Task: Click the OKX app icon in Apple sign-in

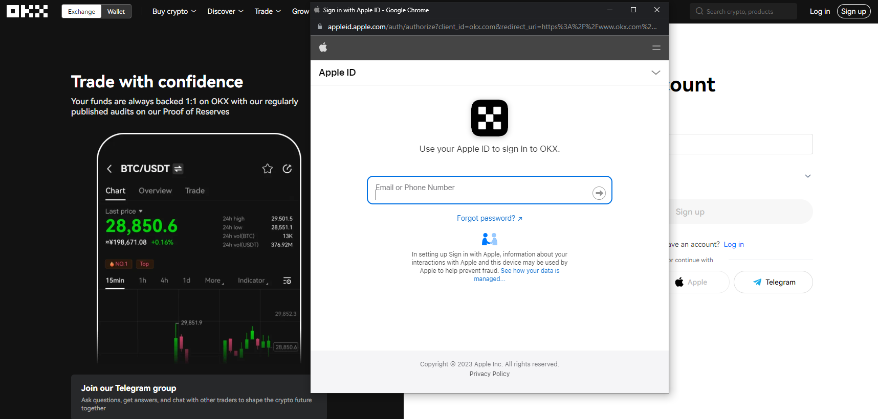Action: [x=490, y=118]
